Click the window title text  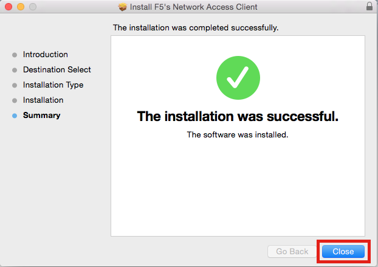(194, 7)
